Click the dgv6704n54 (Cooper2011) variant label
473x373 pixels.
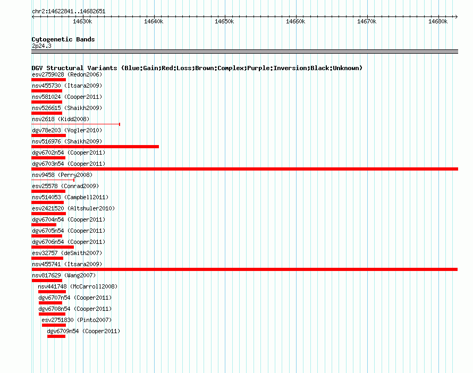click(x=69, y=219)
